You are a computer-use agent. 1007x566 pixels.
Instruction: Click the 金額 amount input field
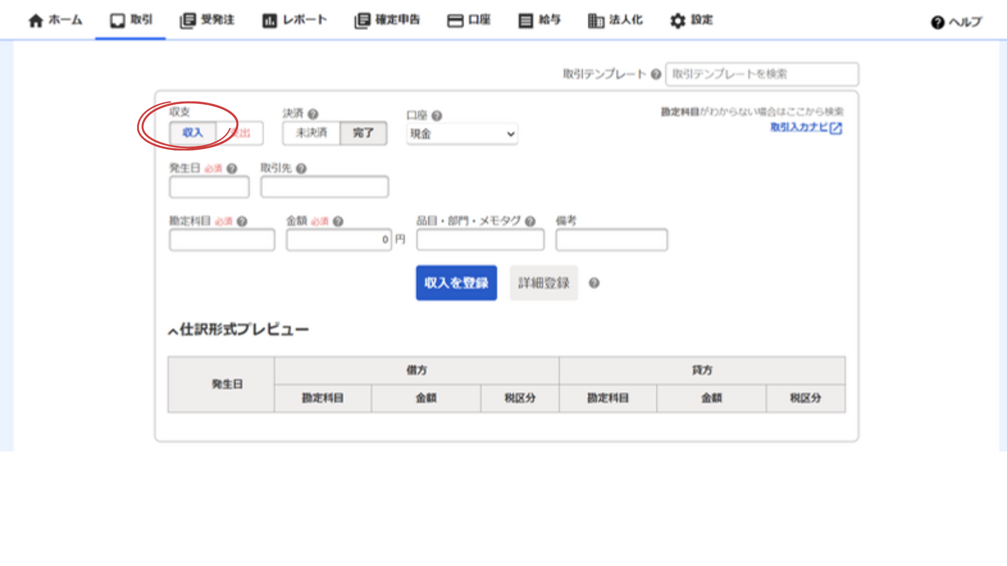point(339,240)
